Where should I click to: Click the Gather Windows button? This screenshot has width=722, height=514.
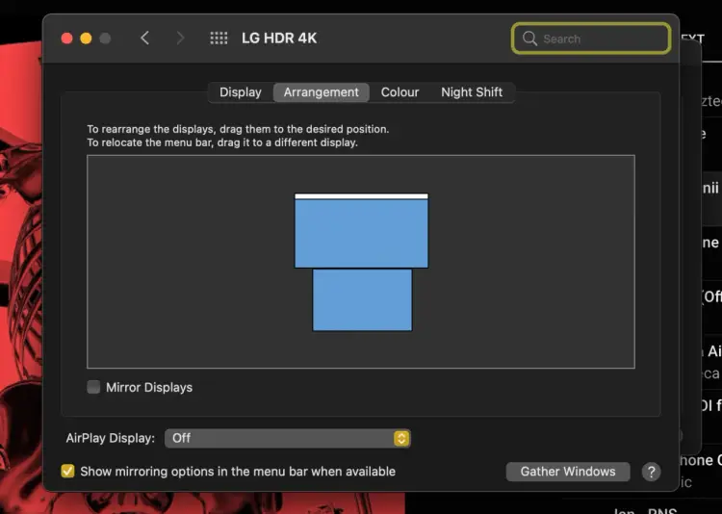[x=568, y=472]
